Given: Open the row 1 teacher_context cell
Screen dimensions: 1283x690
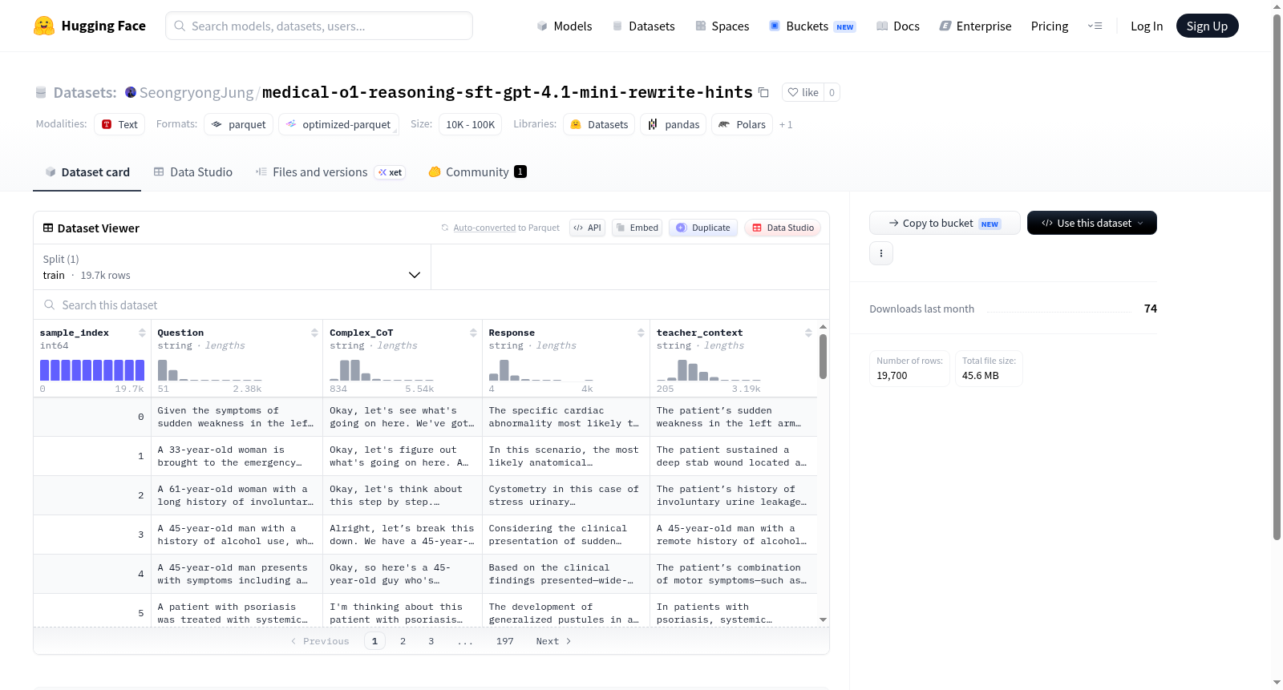Looking at the screenshot, I should click(733, 456).
